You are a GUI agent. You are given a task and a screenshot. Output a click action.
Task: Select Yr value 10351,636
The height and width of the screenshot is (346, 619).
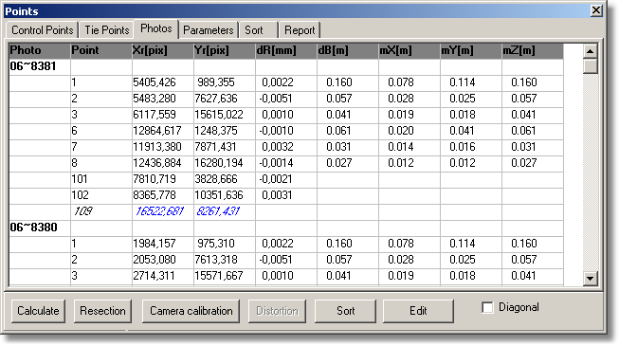click(x=219, y=195)
